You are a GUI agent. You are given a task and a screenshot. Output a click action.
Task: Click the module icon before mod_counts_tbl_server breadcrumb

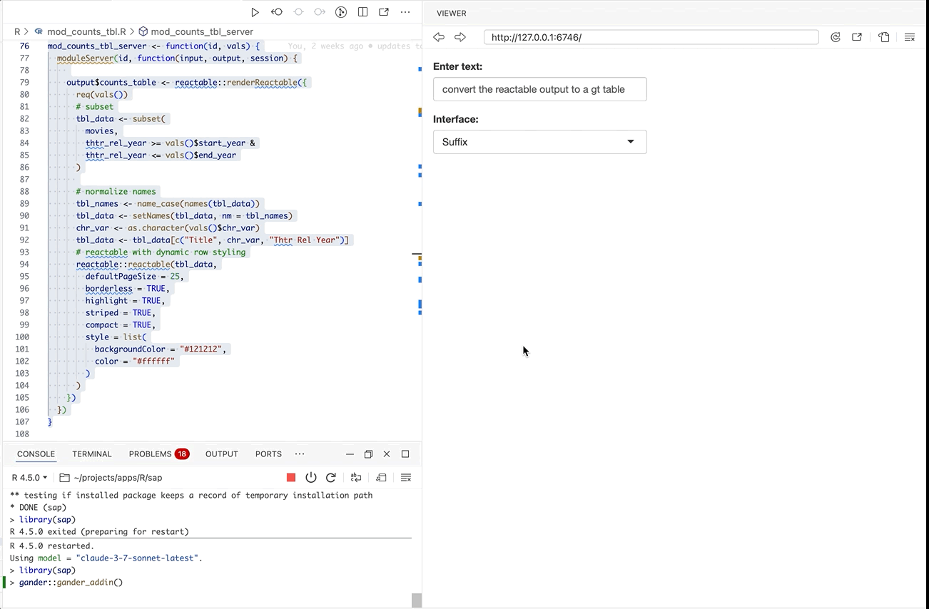[143, 31]
